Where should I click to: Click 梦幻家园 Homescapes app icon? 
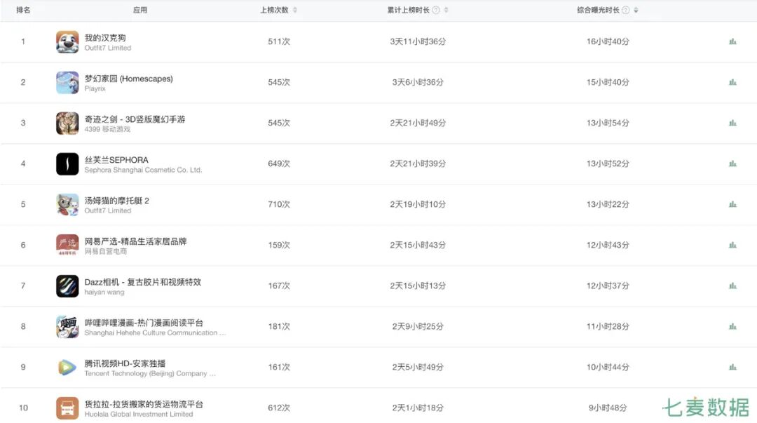tap(67, 82)
